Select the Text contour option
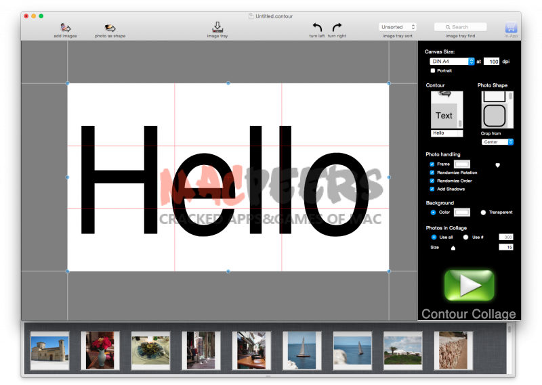 point(444,115)
